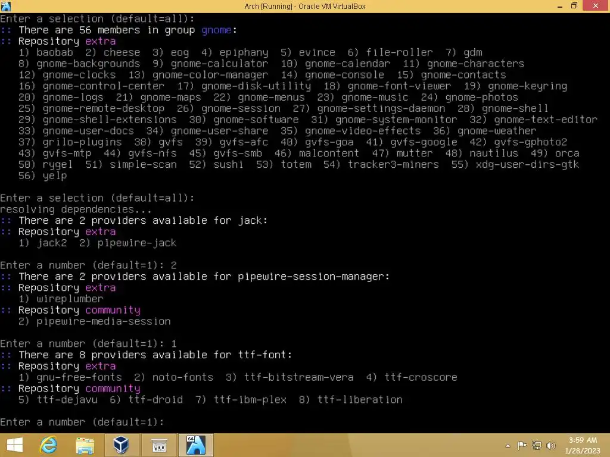Click the 'gnome-weather' package entry

click(x=497, y=131)
